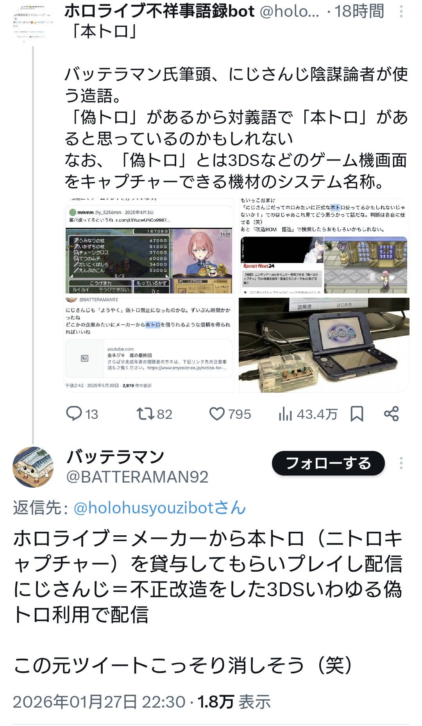
Task: Bookmark the ホロライブ不祥事語録bot post
Action: (x=357, y=414)
